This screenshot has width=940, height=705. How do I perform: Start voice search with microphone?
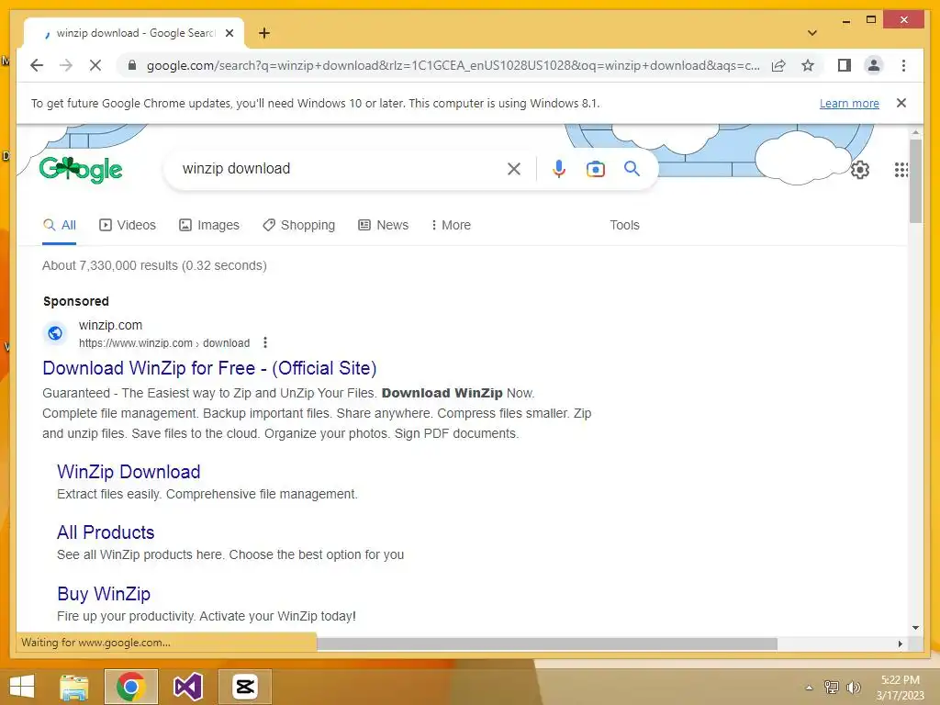558,169
